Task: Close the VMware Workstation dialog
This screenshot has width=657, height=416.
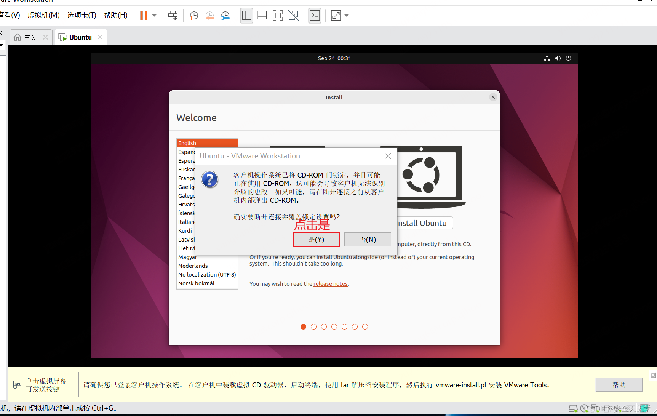Action: tap(388, 156)
